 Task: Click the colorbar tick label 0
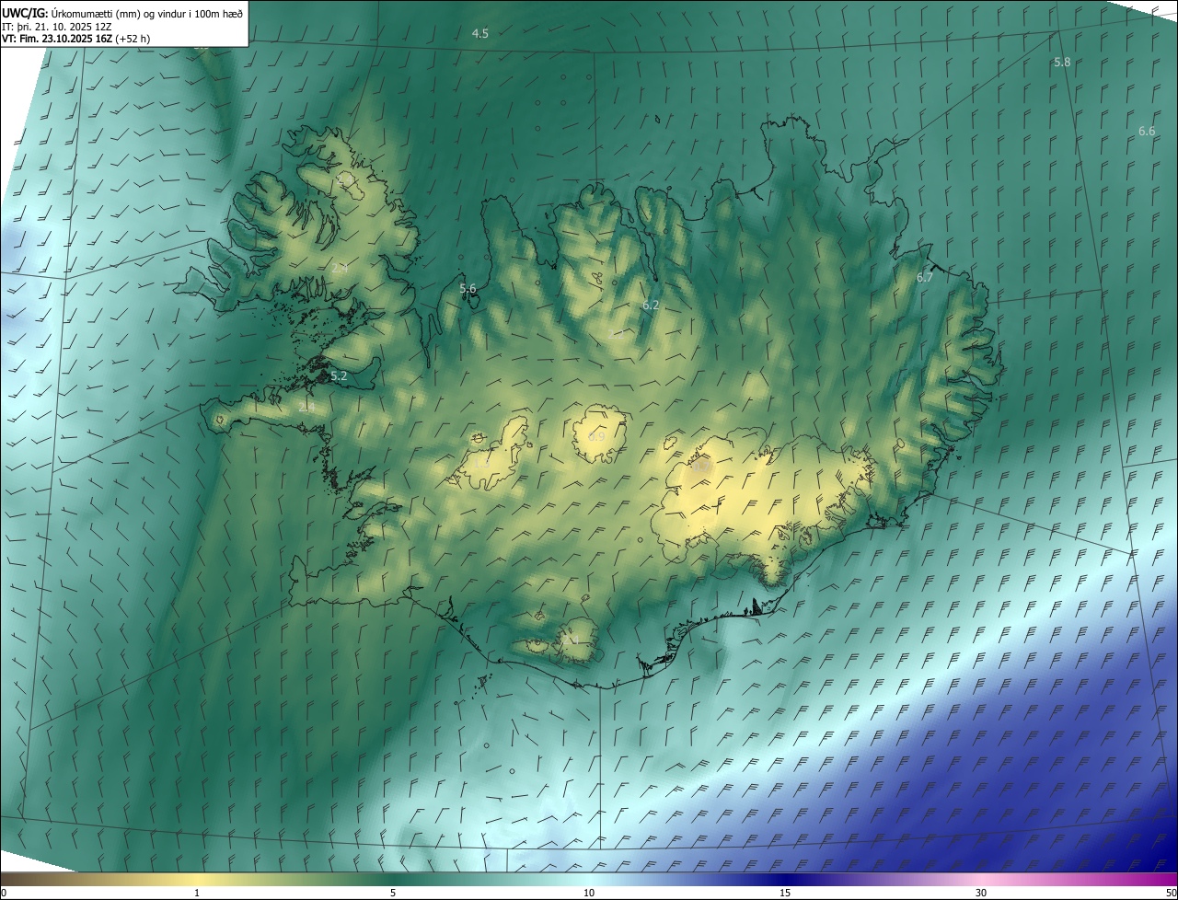point(4,893)
